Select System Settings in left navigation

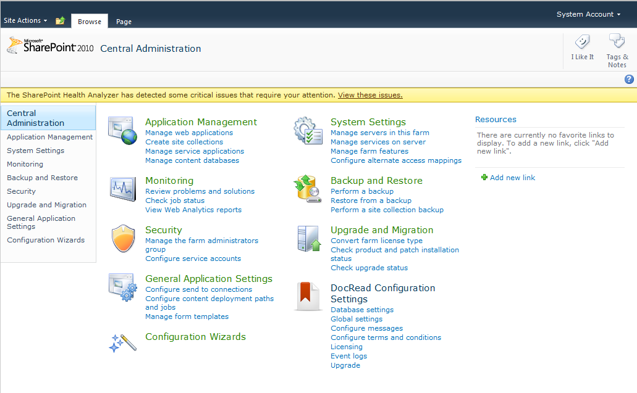(x=35, y=151)
